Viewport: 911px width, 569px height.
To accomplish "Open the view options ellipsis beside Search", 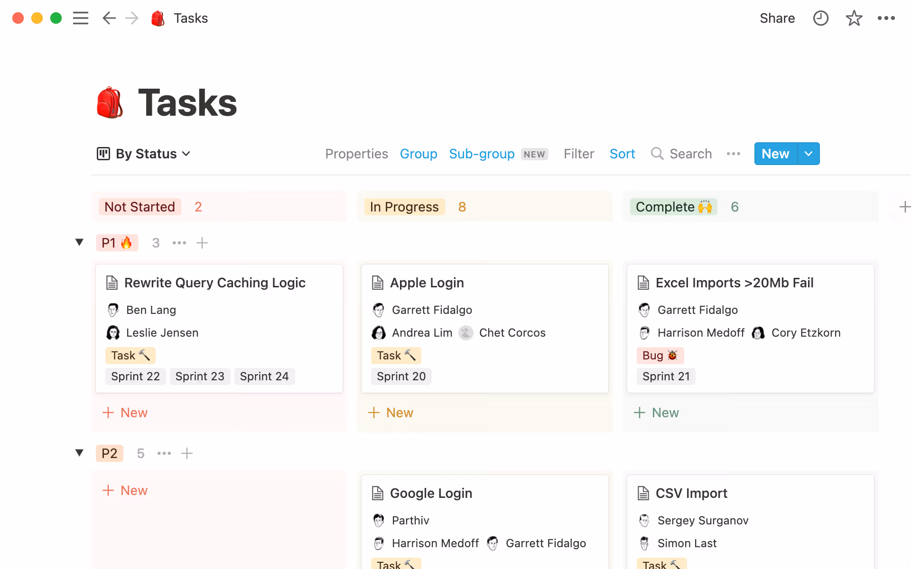I will 733,154.
